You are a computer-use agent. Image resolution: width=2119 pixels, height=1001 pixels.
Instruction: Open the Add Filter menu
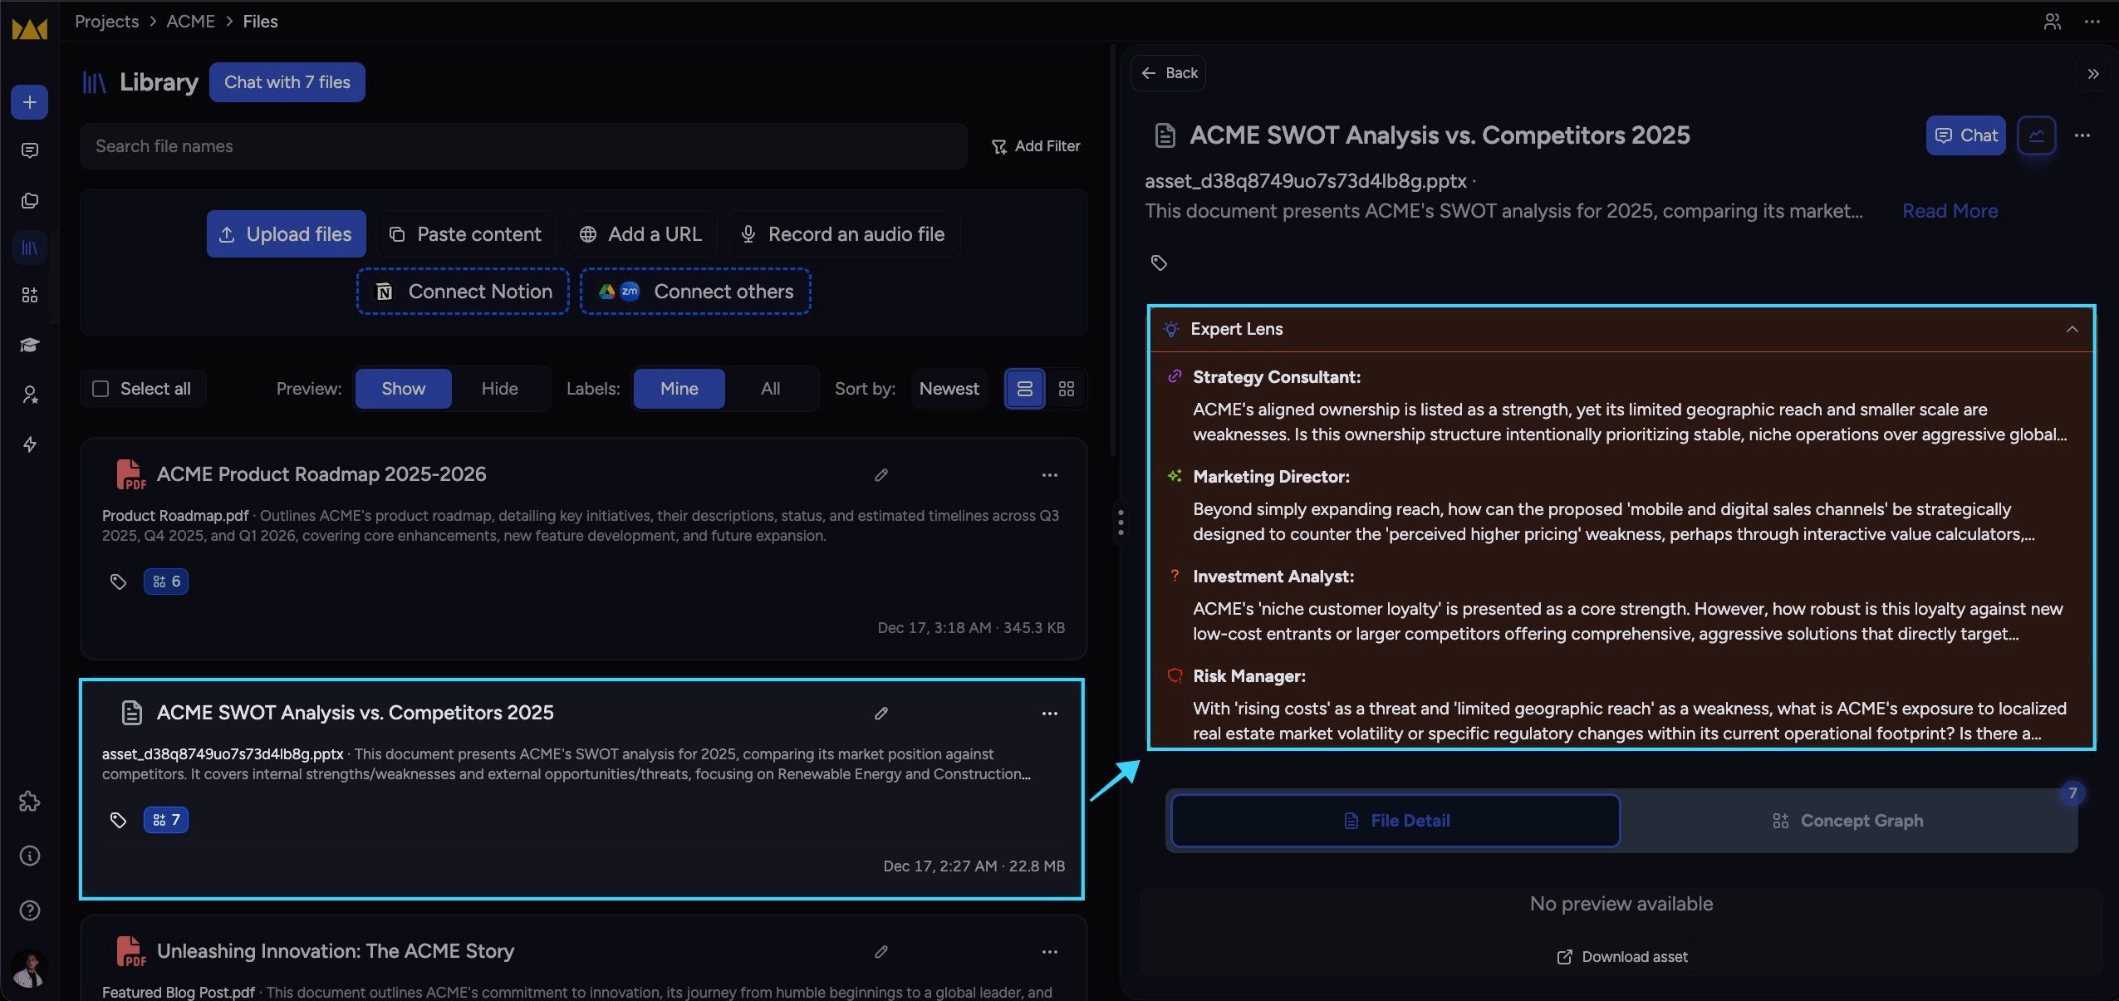[x=1036, y=146]
